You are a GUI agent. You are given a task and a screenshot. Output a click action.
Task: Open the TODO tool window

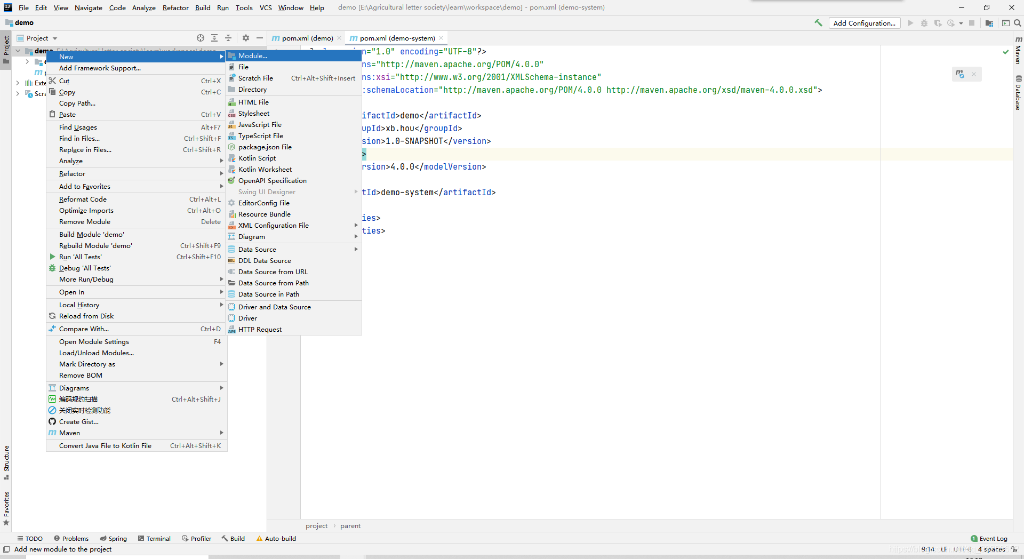coord(30,538)
